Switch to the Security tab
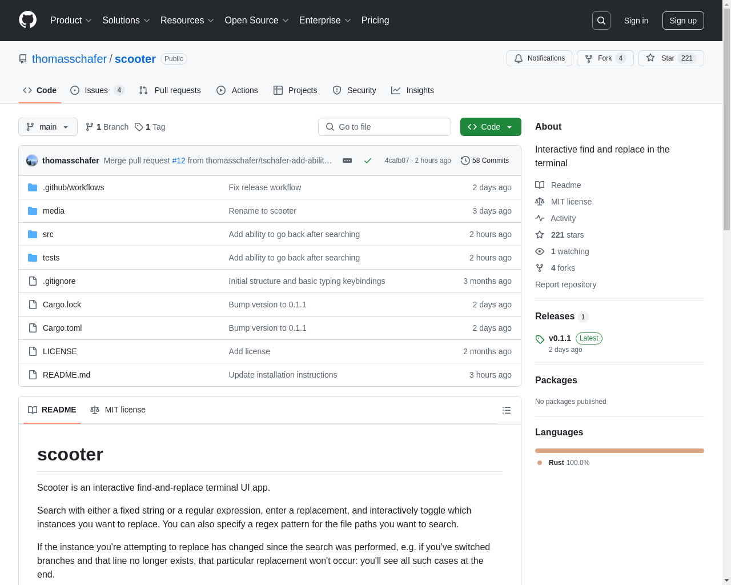 pos(354,90)
